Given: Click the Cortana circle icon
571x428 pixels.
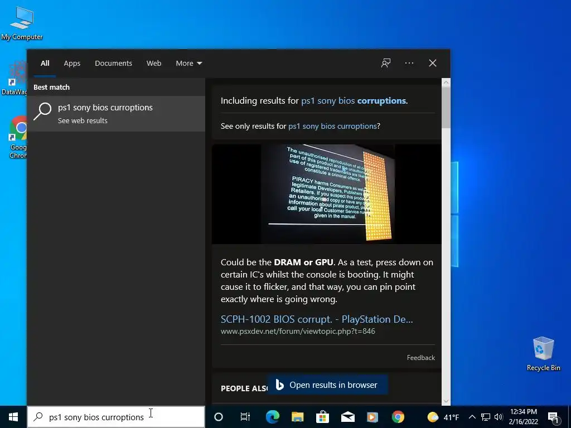Looking at the screenshot, I should tap(219, 417).
